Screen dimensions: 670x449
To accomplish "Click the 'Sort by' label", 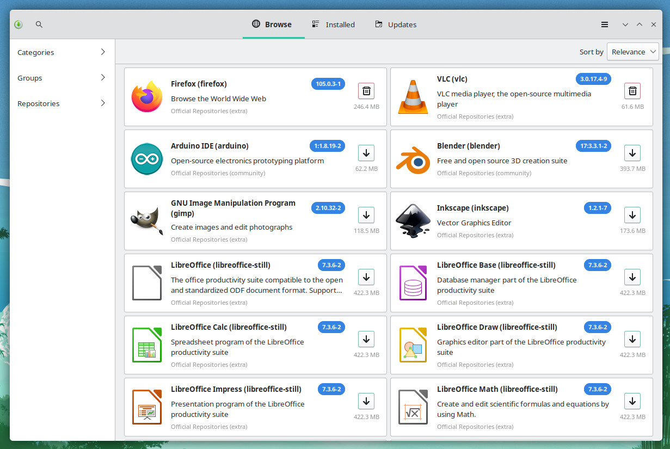I will [x=591, y=52].
